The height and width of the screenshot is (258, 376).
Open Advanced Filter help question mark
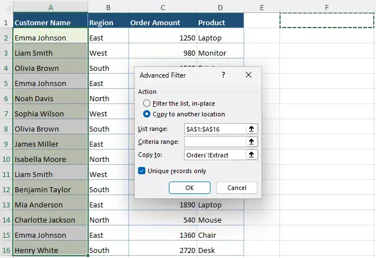(x=223, y=75)
